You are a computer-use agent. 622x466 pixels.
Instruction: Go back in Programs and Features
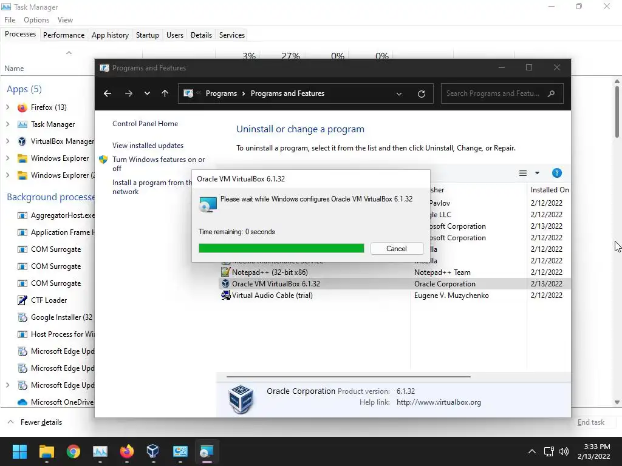[x=107, y=93]
